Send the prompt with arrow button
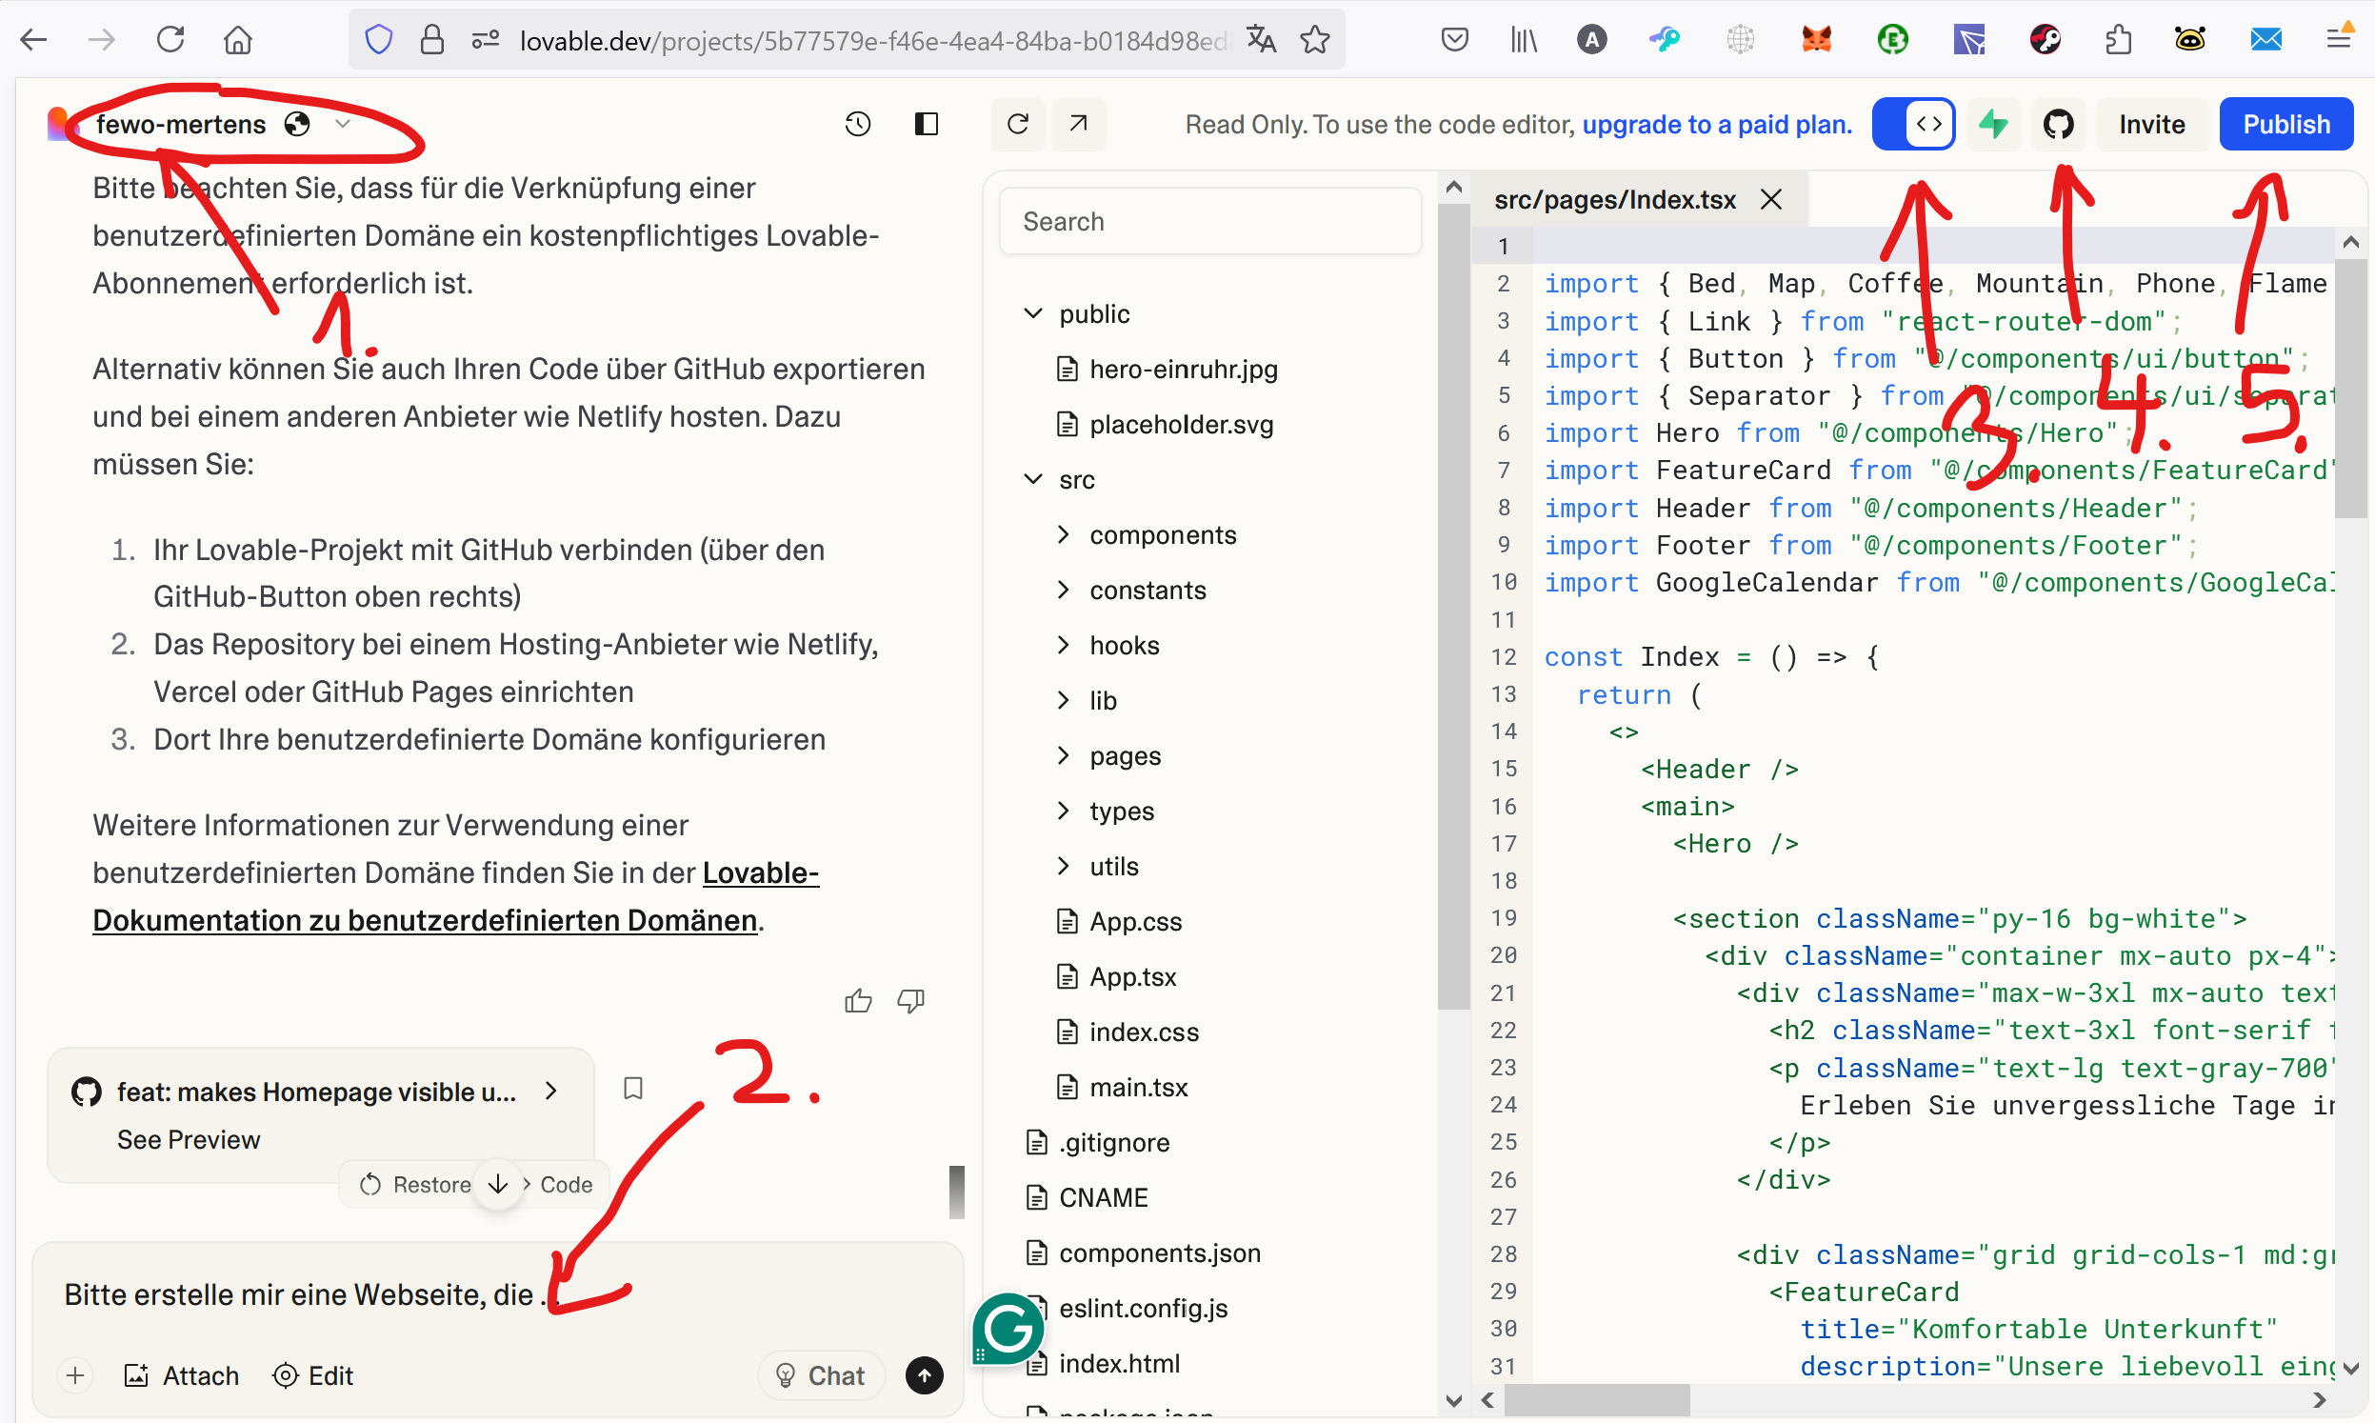This screenshot has width=2375, height=1423. [924, 1376]
